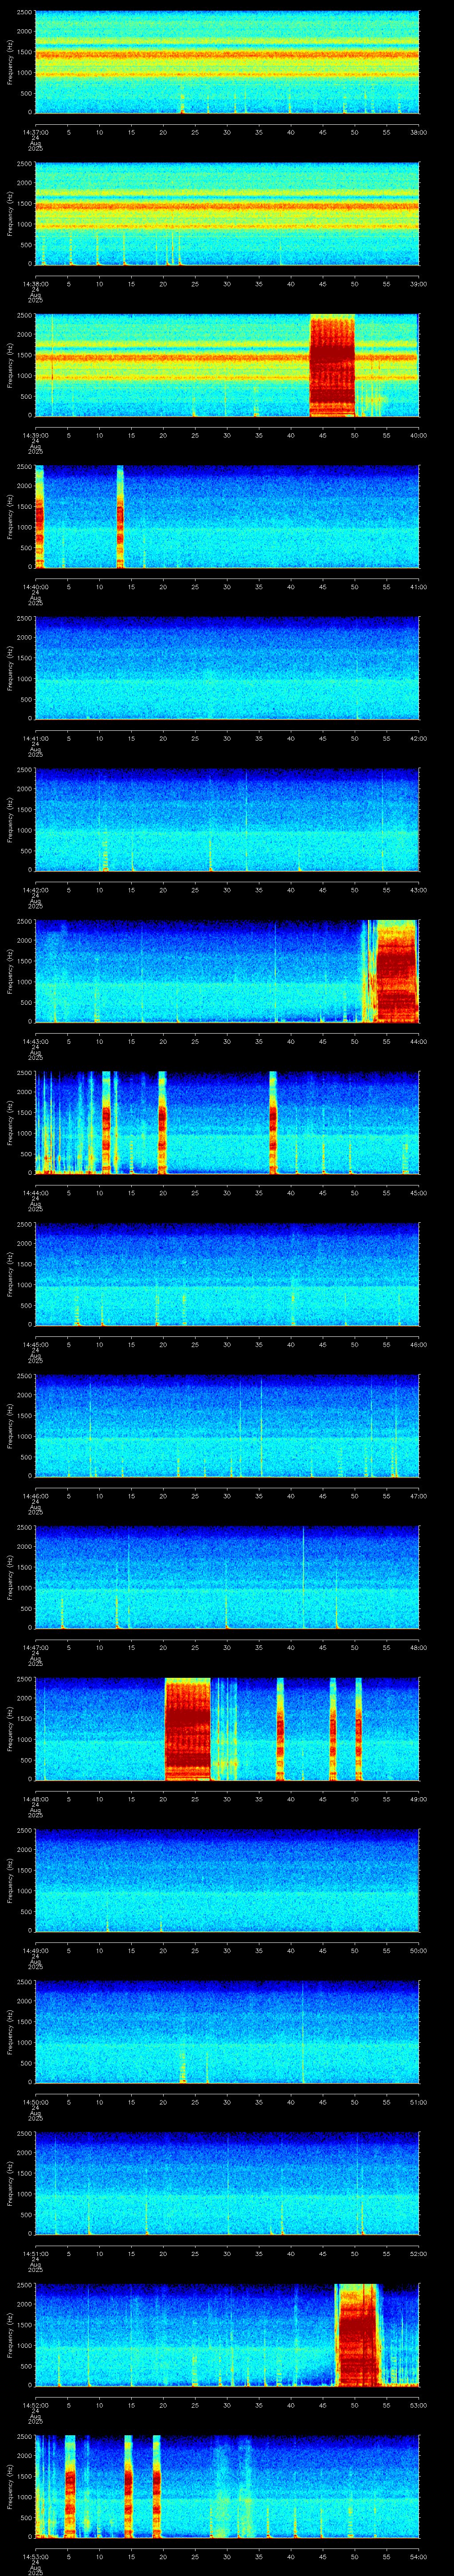
Task: Click Frequency (Hz) label of the 14:53:00 spectrogram
Action: [10, 2487]
